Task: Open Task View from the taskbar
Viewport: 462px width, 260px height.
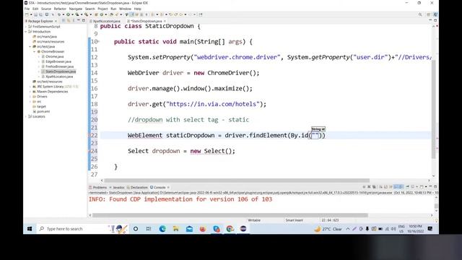Action: [149, 229]
